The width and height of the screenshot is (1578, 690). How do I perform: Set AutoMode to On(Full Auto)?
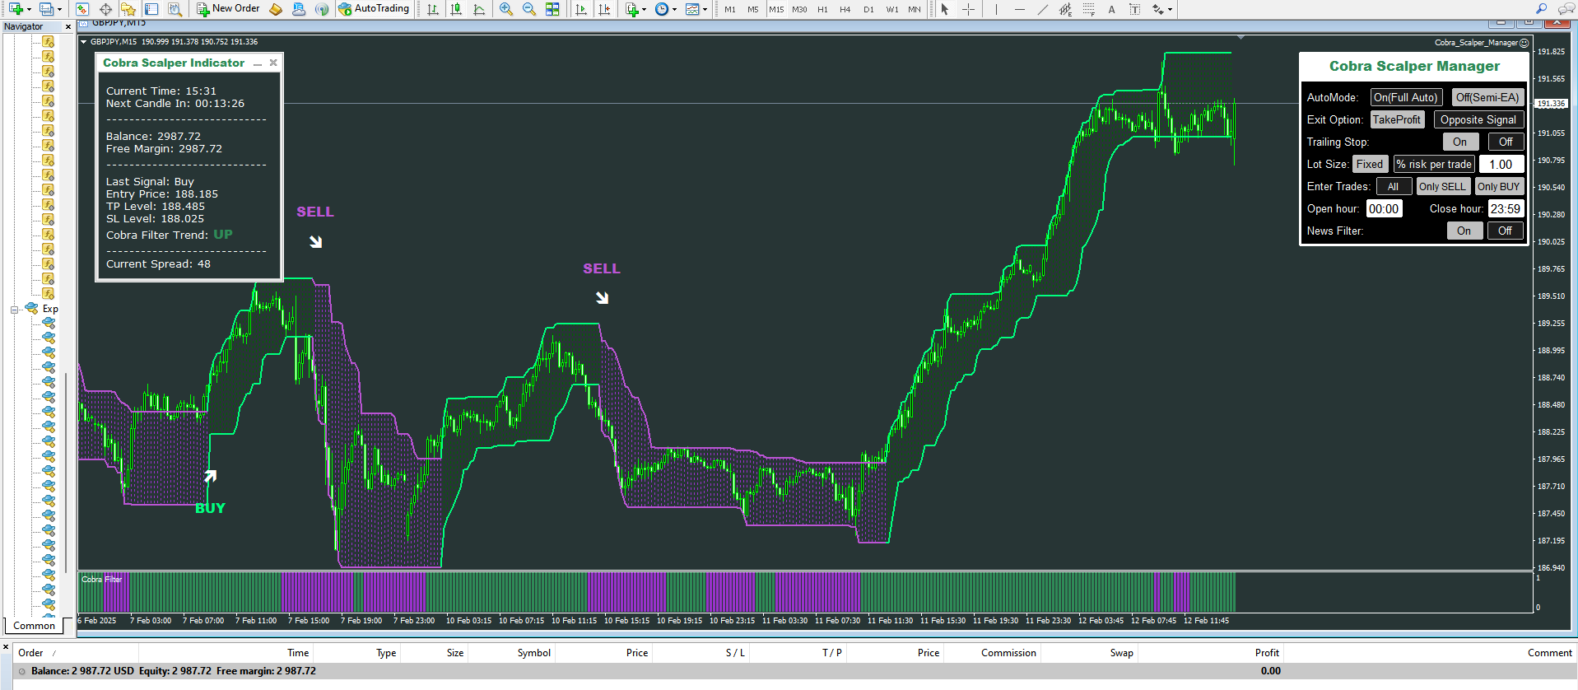(1406, 97)
